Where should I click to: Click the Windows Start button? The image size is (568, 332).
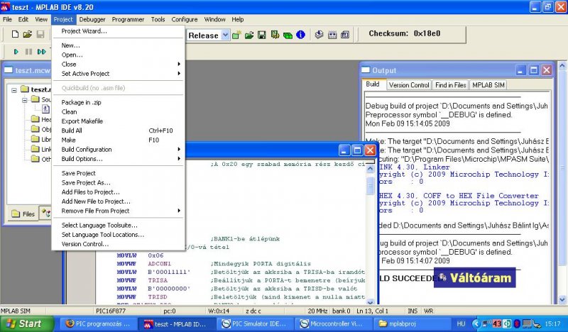[x=26, y=323]
